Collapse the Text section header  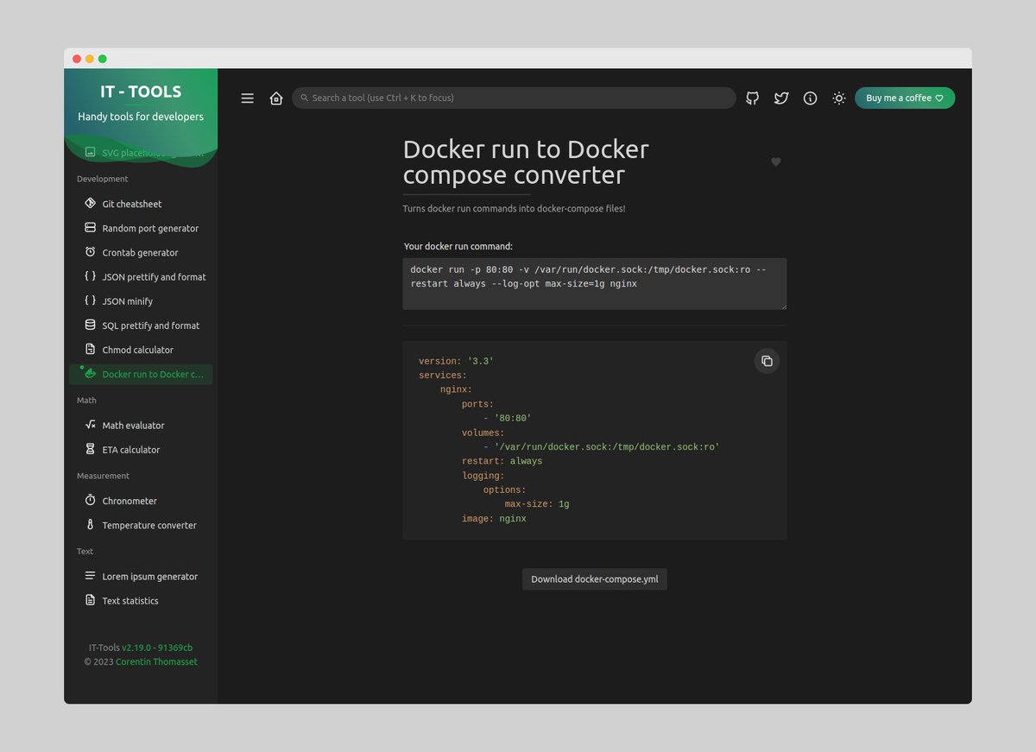point(85,551)
